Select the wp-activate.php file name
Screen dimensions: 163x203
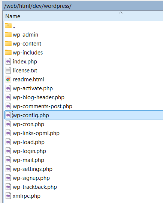[x=33, y=88]
